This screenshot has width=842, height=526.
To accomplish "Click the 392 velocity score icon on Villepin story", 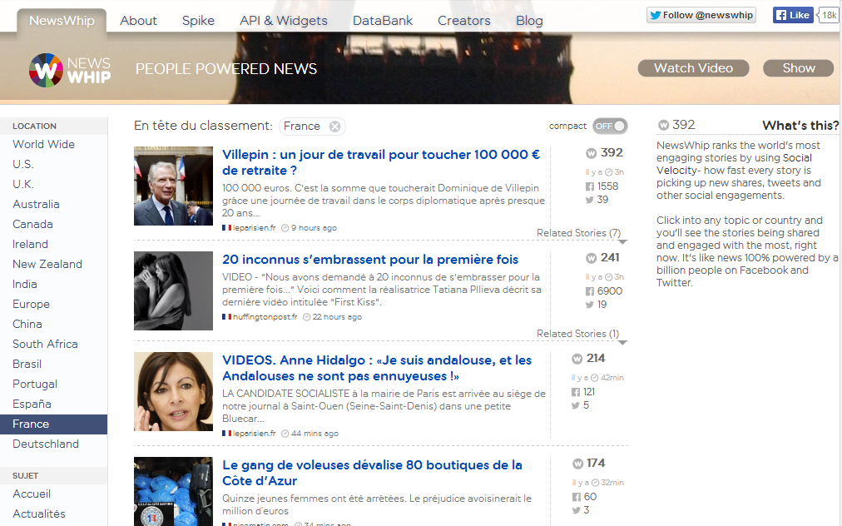I will pyautogui.click(x=592, y=154).
